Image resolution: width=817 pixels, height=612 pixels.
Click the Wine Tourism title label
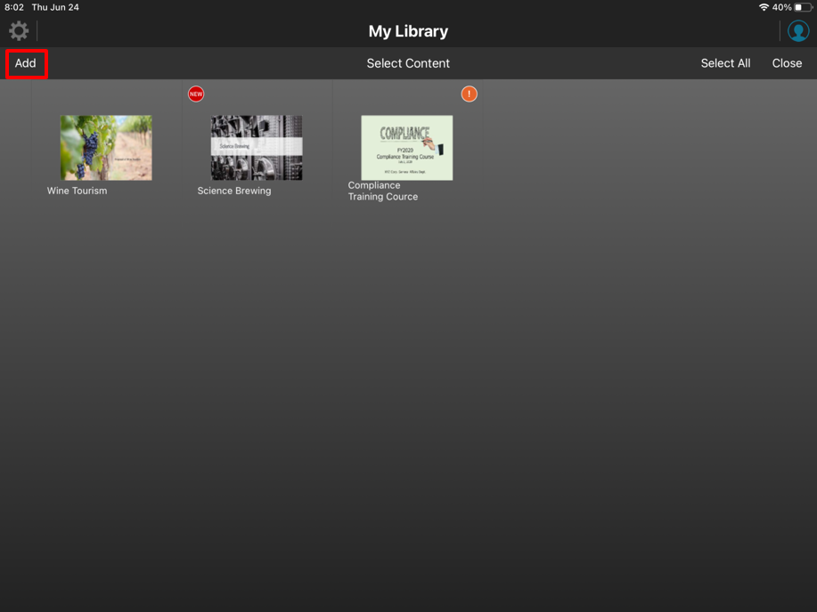77,191
